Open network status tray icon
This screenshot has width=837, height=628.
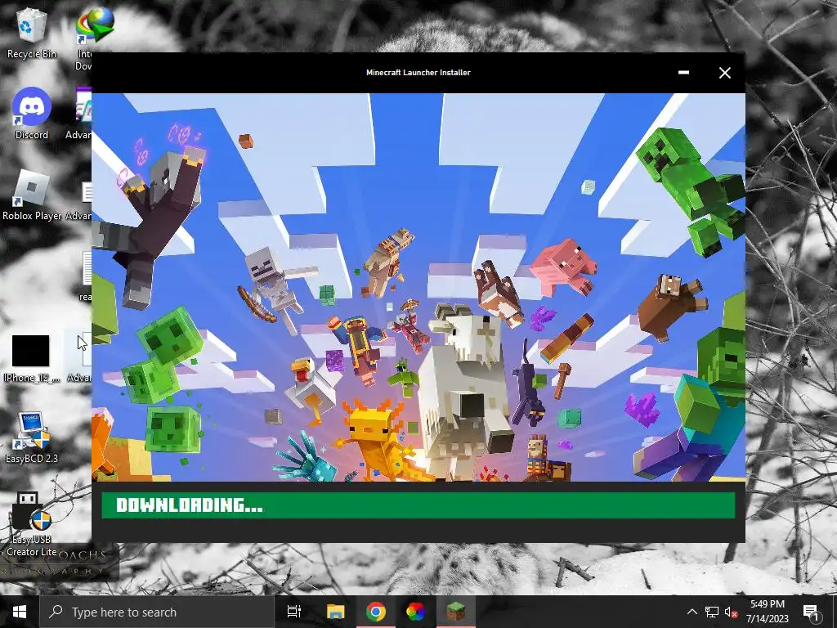tap(712, 612)
